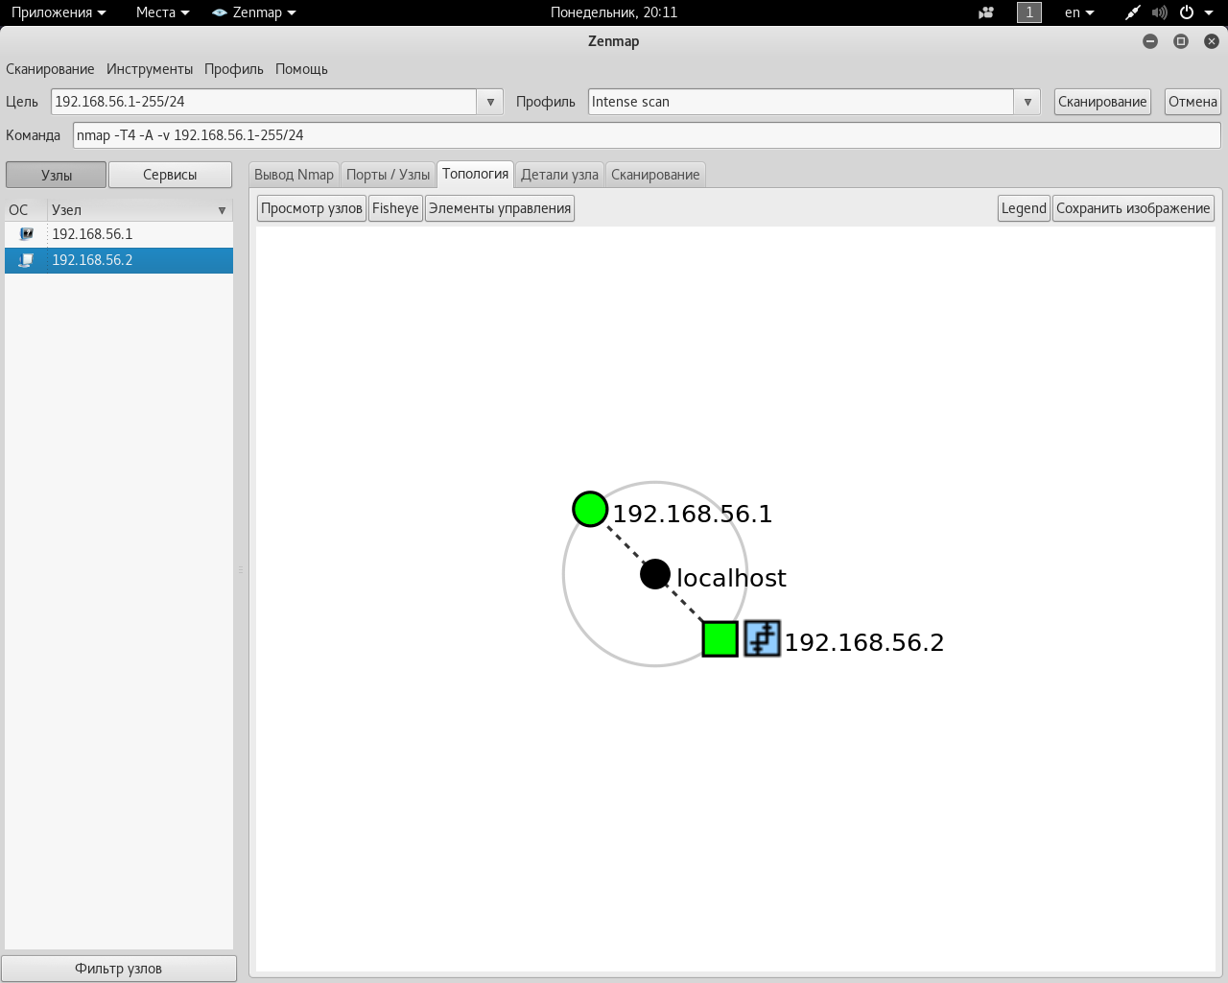This screenshot has width=1228, height=983.
Task: Open the en keyboard layout dropdown
Action: pyautogui.click(x=1079, y=12)
